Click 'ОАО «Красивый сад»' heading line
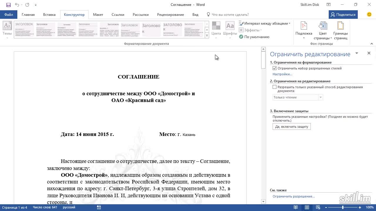The width and height of the screenshot is (376, 211). point(139,100)
